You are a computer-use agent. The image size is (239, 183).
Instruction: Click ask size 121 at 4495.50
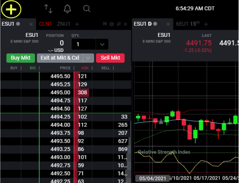82,76
